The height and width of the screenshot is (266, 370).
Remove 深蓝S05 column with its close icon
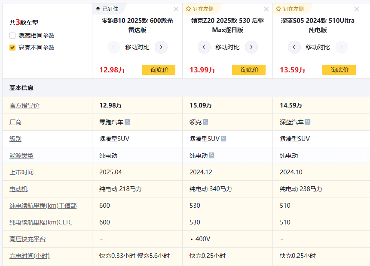(x=357, y=9)
